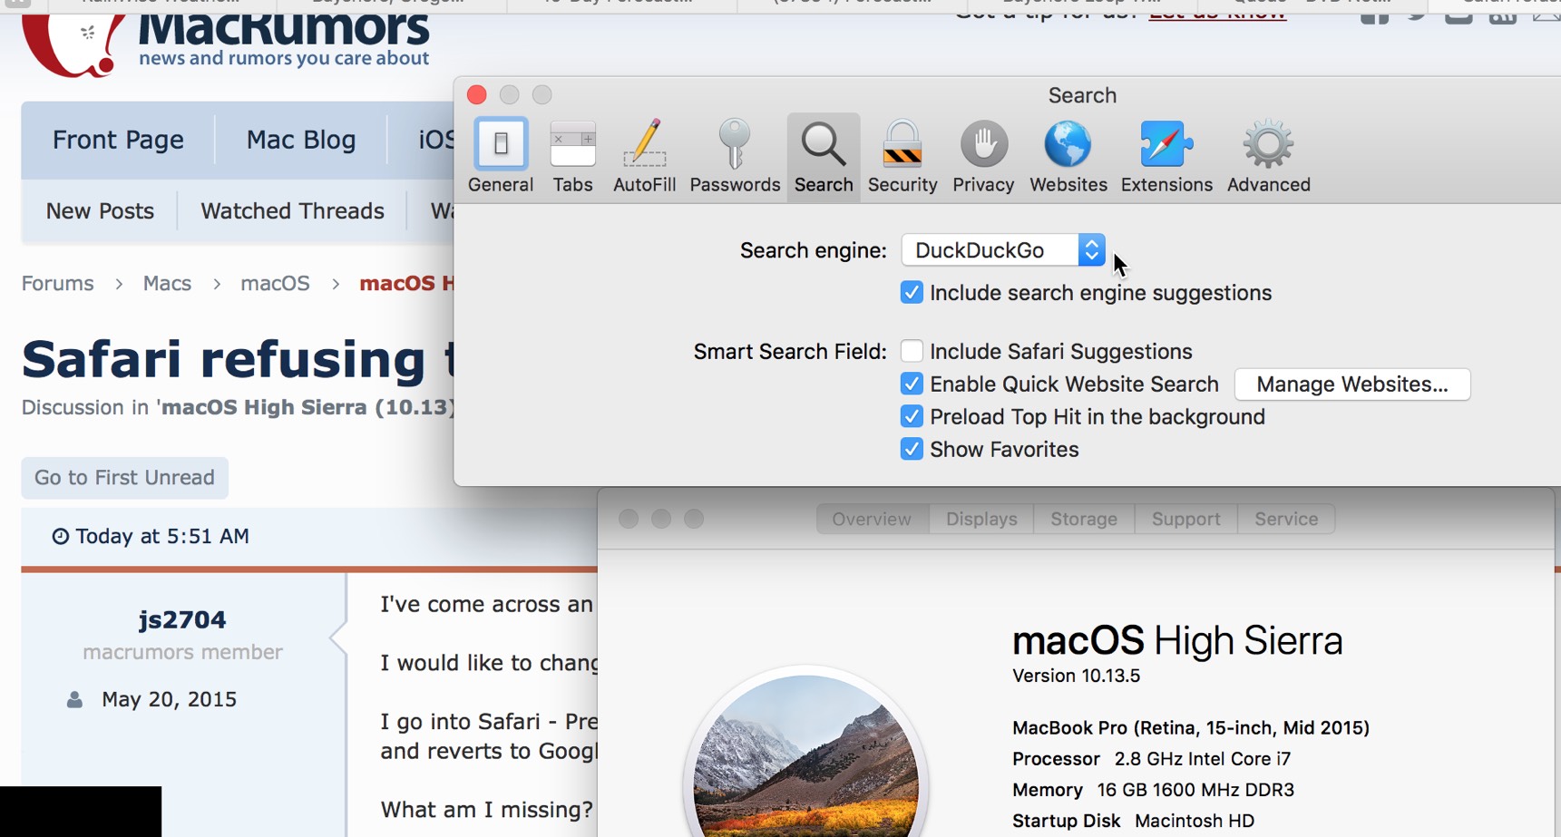Select the Search preferences pane
Image resolution: width=1561 pixels, height=837 pixels.
pos(824,157)
